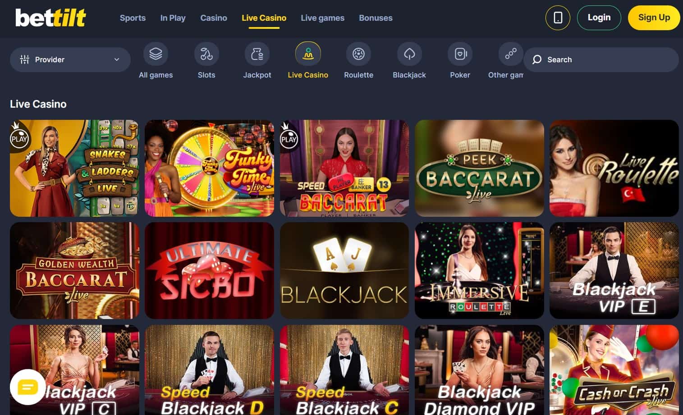Click the bettilt logo
This screenshot has width=683, height=415.
[x=50, y=18]
